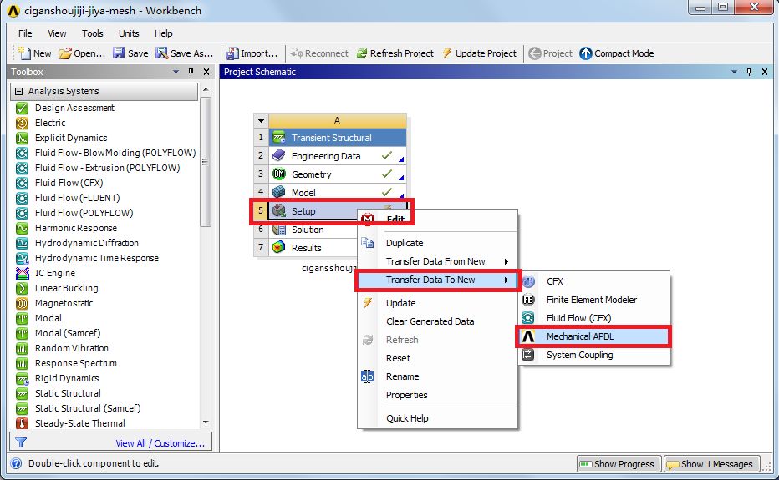
Task: Open the Units menu
Action: coord(129,33)
